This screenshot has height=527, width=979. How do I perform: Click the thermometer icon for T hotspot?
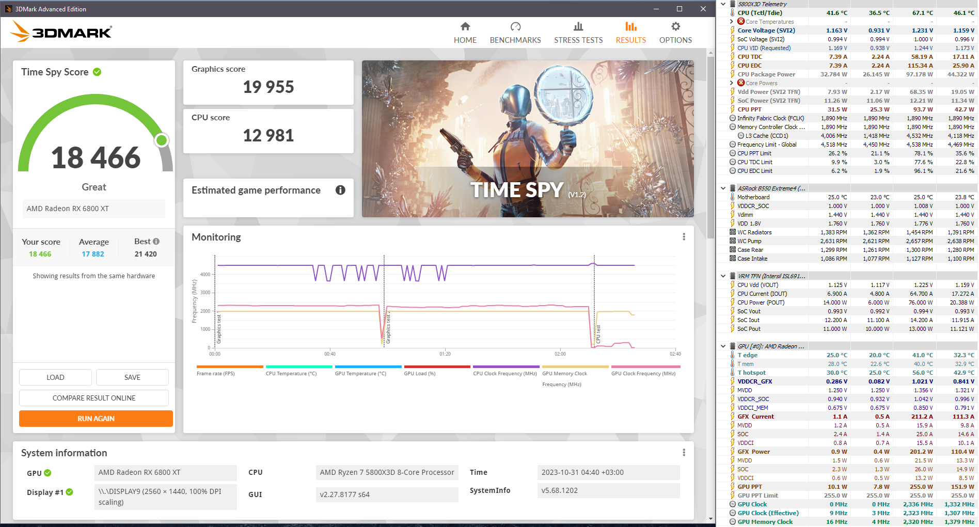click(x=732, y=373)
